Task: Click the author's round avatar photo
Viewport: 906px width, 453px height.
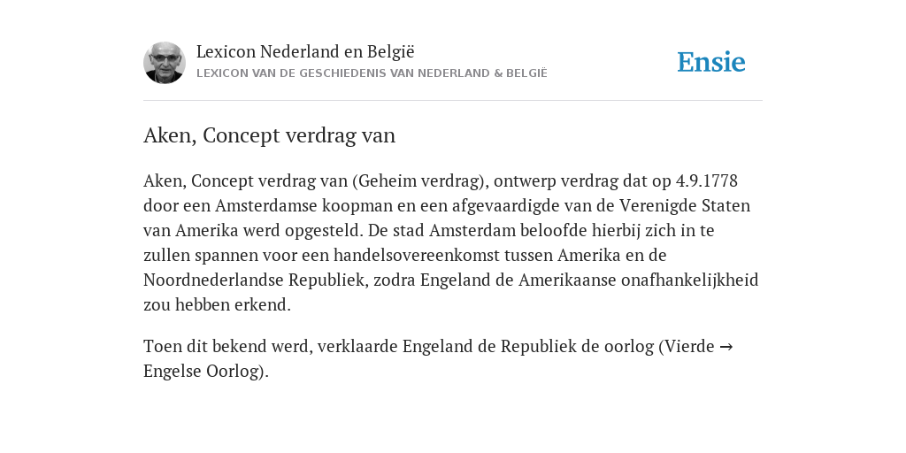Action: [x=165, y=63]
